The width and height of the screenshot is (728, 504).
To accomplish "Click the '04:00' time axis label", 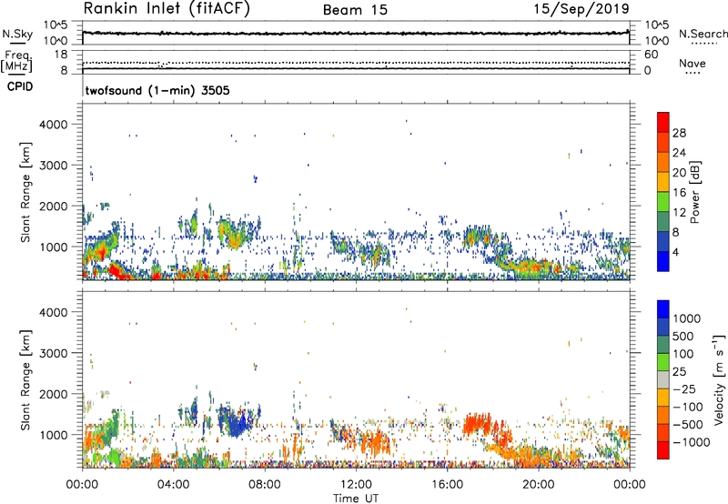I will coord(174,484).
